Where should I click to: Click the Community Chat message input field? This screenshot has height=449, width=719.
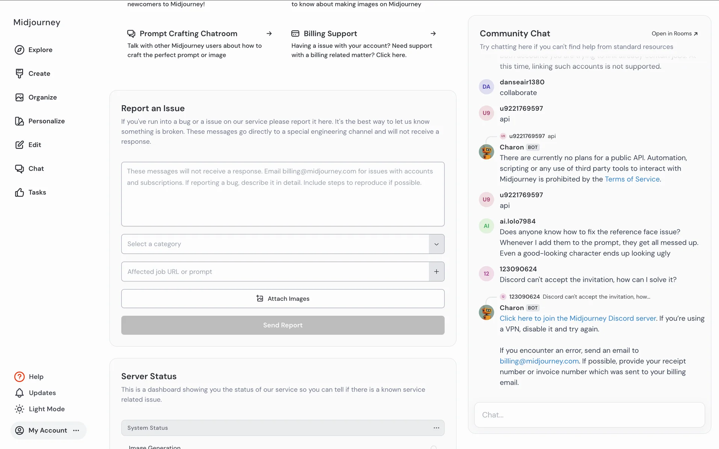[589, 415]
